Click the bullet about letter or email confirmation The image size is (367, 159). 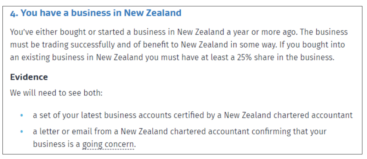pyautogui.click(x=180, y=138)
